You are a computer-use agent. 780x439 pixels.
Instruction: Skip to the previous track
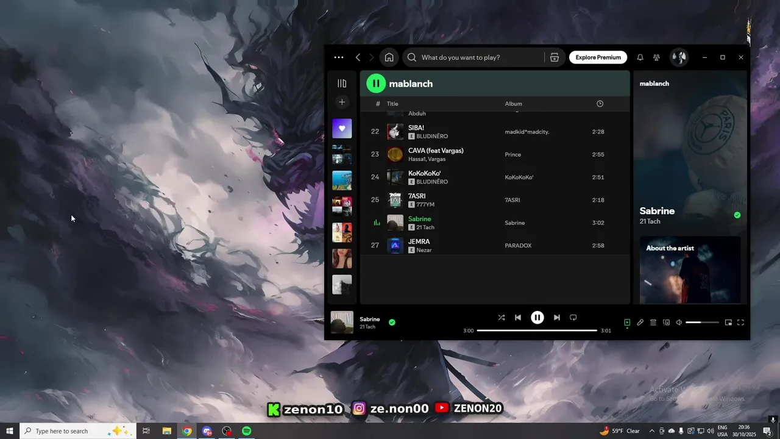[x=518, y=317]
